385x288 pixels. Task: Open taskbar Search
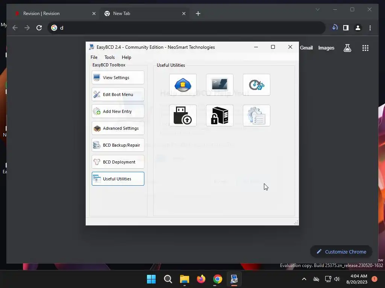[x=168, y=279]
